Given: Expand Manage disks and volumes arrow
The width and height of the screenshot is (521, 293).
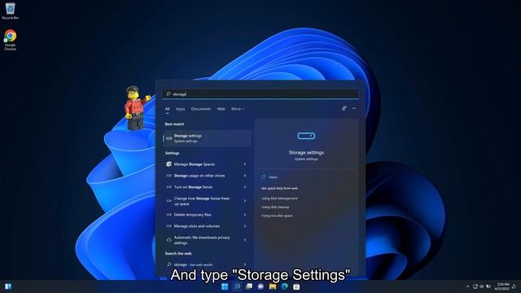Looking at the screenshot, I should pos(245,226).
